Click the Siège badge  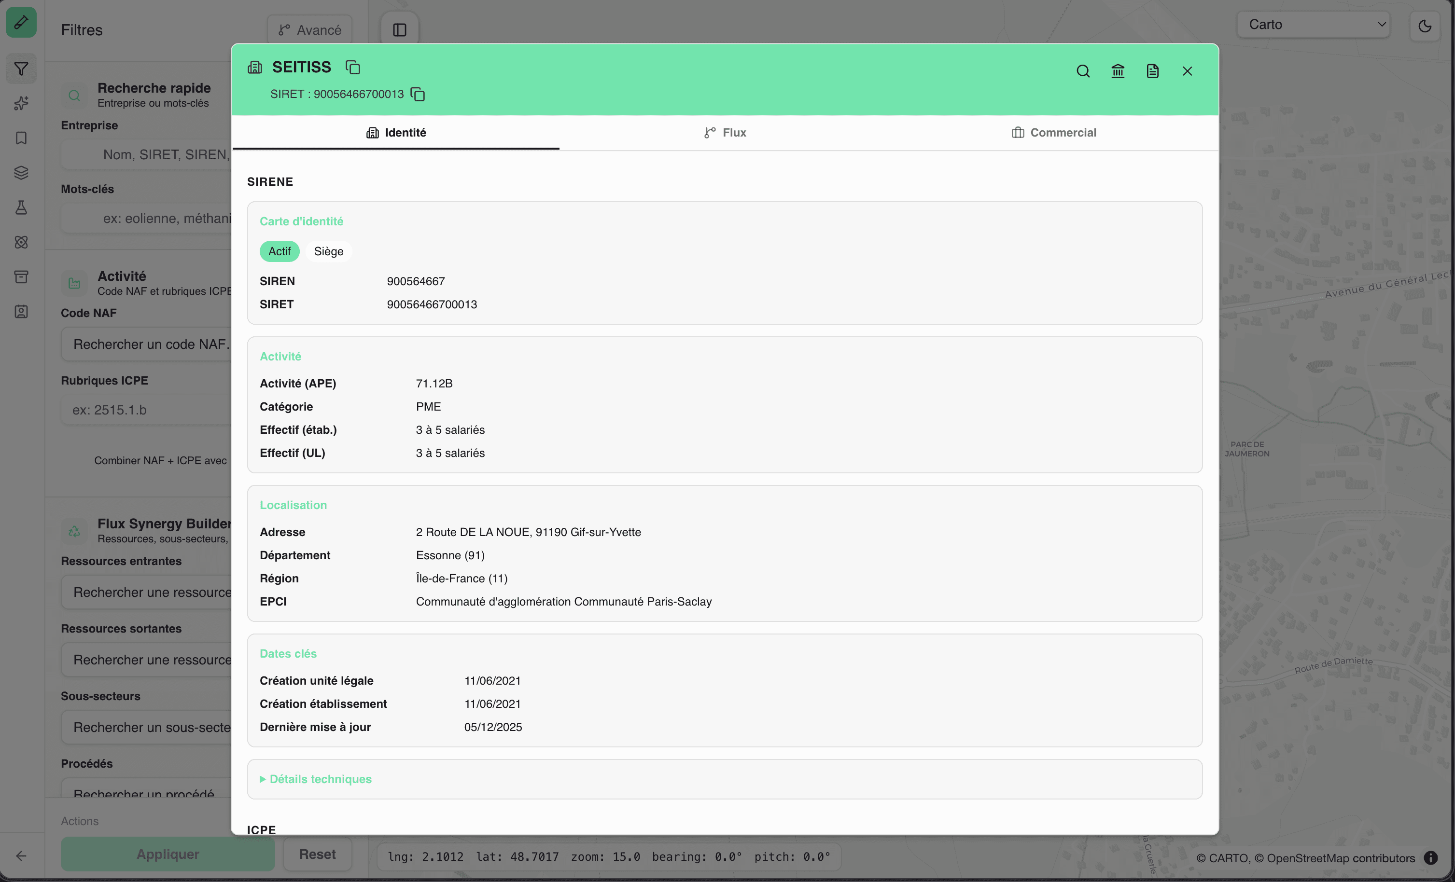pyautogui.click(x=328, y=251)
